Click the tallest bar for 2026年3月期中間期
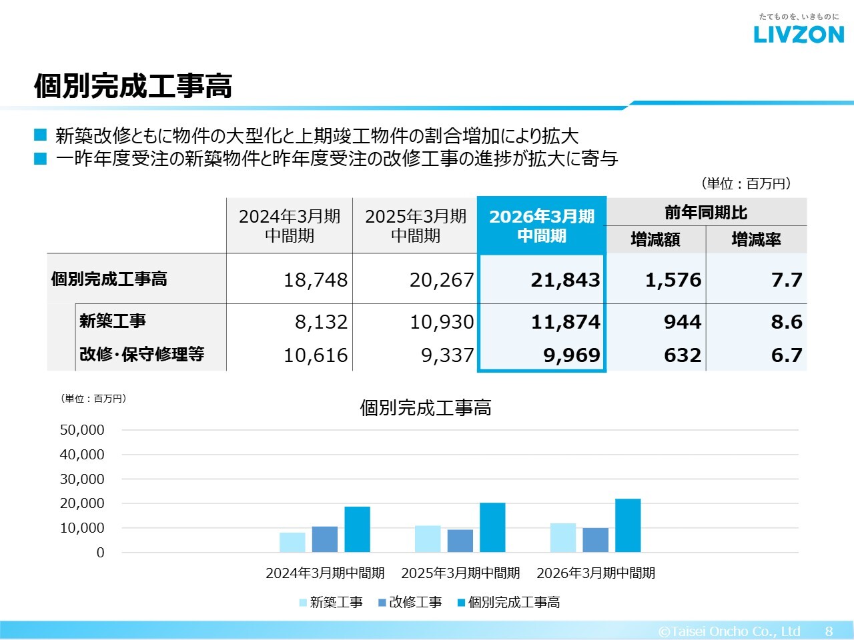The width and height of the screenshot is (854, 640). coord(628,525)
